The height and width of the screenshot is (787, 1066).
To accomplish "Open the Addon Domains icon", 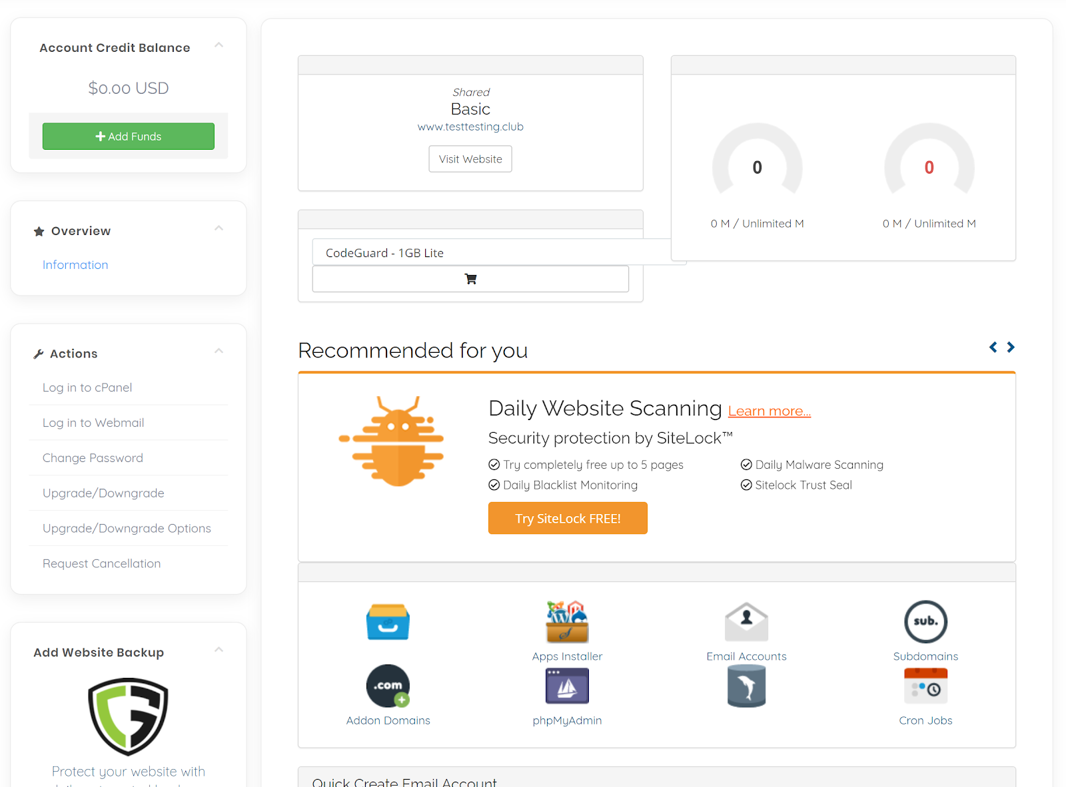I will click(x=388, y=686).
